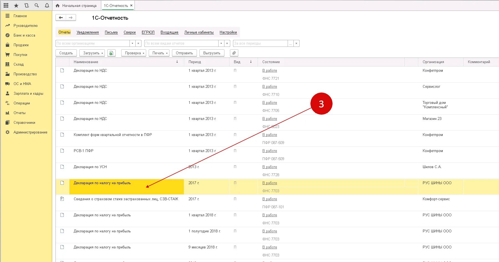This screenshot has width=499, height=262.
Task: Select Отчеты tab
Action: [x=64, y=32]
